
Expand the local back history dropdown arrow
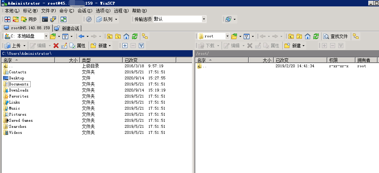87,36
